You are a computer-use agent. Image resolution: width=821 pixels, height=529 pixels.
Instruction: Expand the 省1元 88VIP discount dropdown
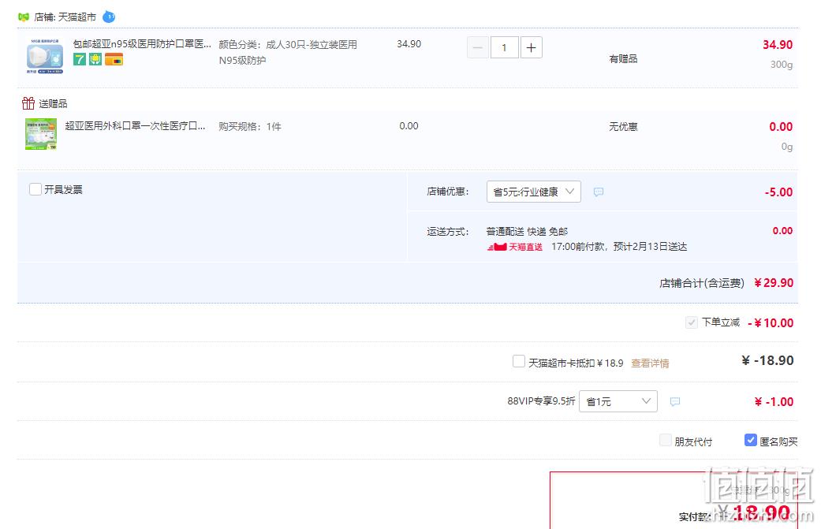(618, 401)
